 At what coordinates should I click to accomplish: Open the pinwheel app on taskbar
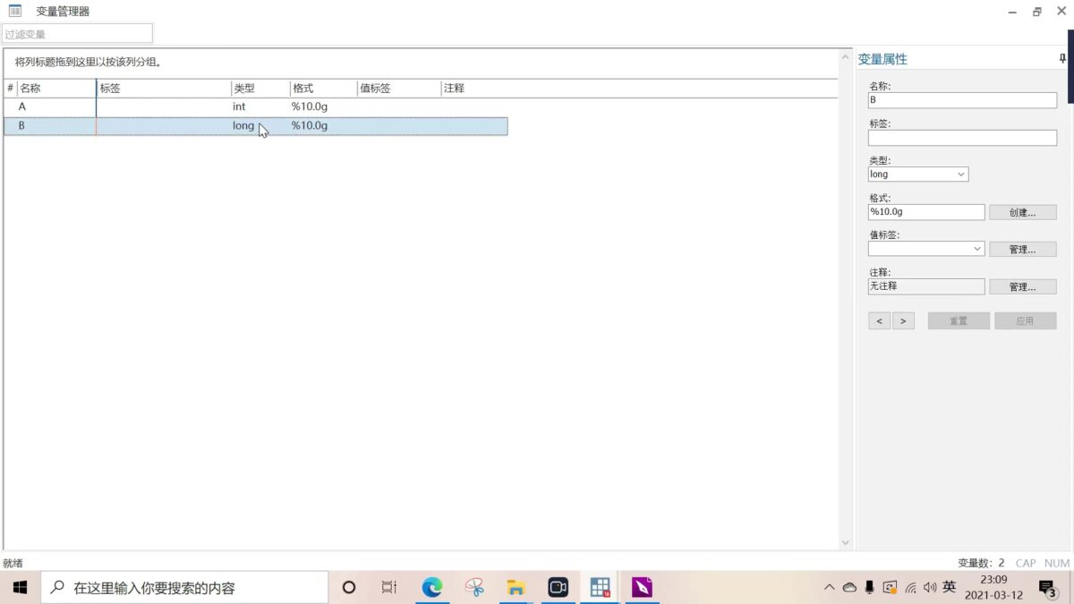tap(474, 587)
